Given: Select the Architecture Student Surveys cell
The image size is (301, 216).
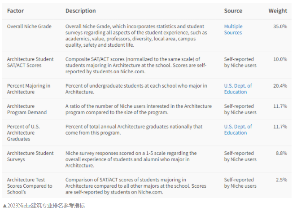Looking at the screenshot, I should (31, 156).
